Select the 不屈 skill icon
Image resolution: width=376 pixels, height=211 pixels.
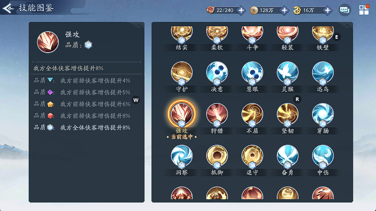coord(252,114)
